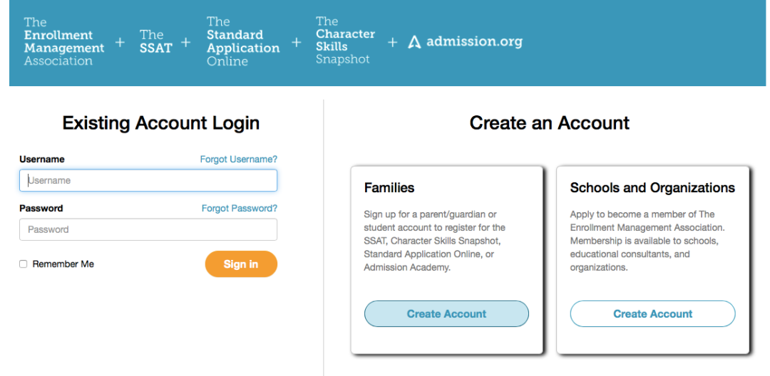This screenshot has height=376, width=770.
Task: Focus the Password input field
Action: coord(148,229)
